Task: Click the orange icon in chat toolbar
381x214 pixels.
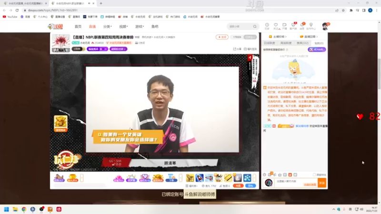Action: click(290, 175)
